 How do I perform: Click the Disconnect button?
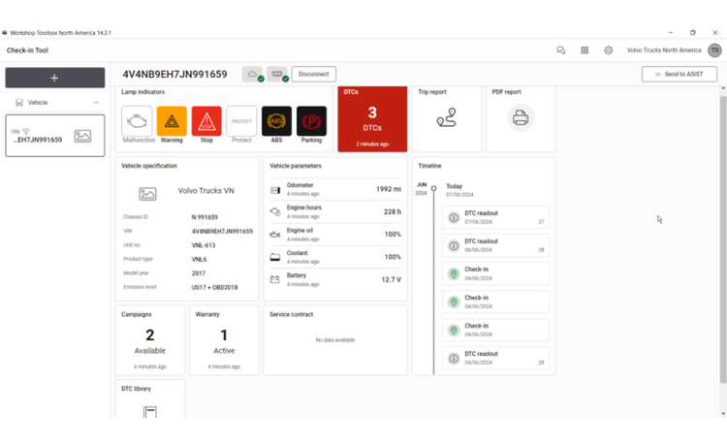(313, 74)
